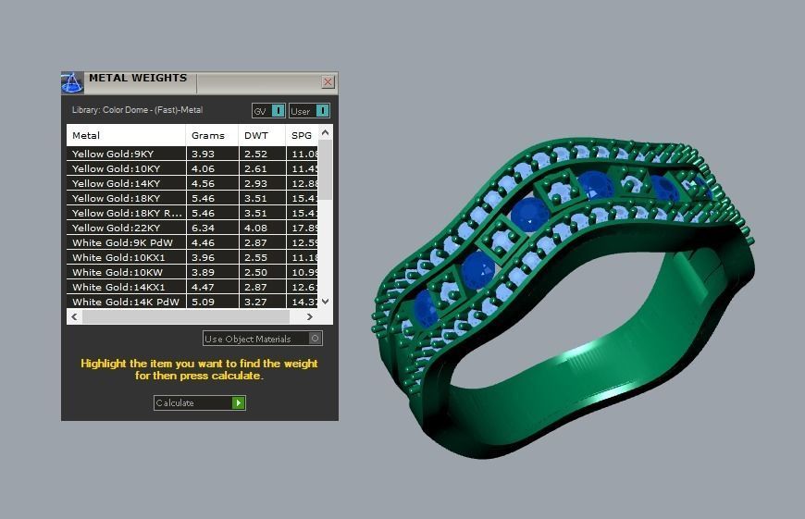Click the Library: Color Dome label
The image size is (805, 519).
point(137,110)
